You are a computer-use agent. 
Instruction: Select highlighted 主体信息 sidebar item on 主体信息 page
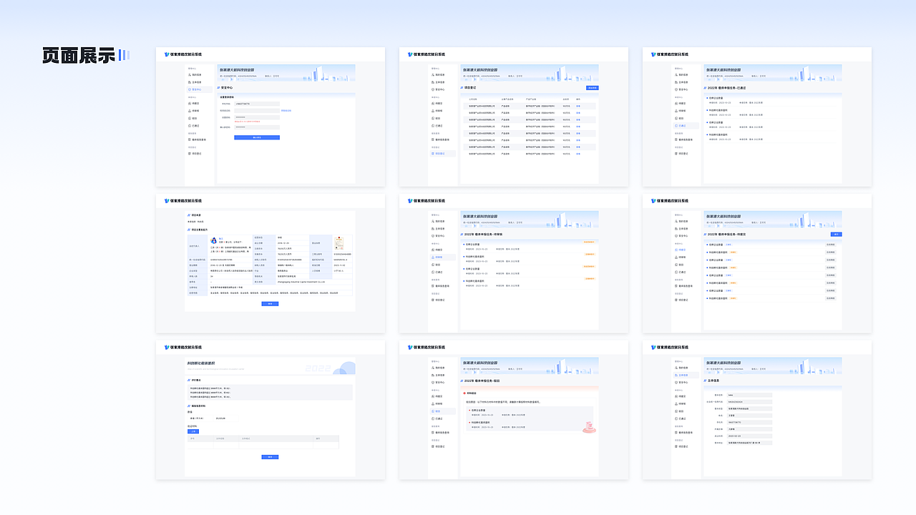pos(686,376)
